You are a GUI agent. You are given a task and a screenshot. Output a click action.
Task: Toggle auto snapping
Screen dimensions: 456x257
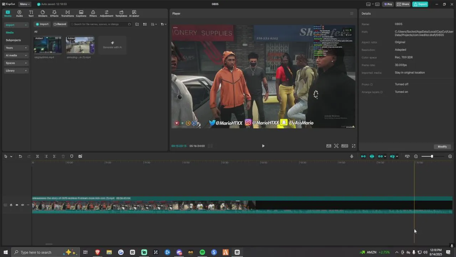[x=372, y=156]
